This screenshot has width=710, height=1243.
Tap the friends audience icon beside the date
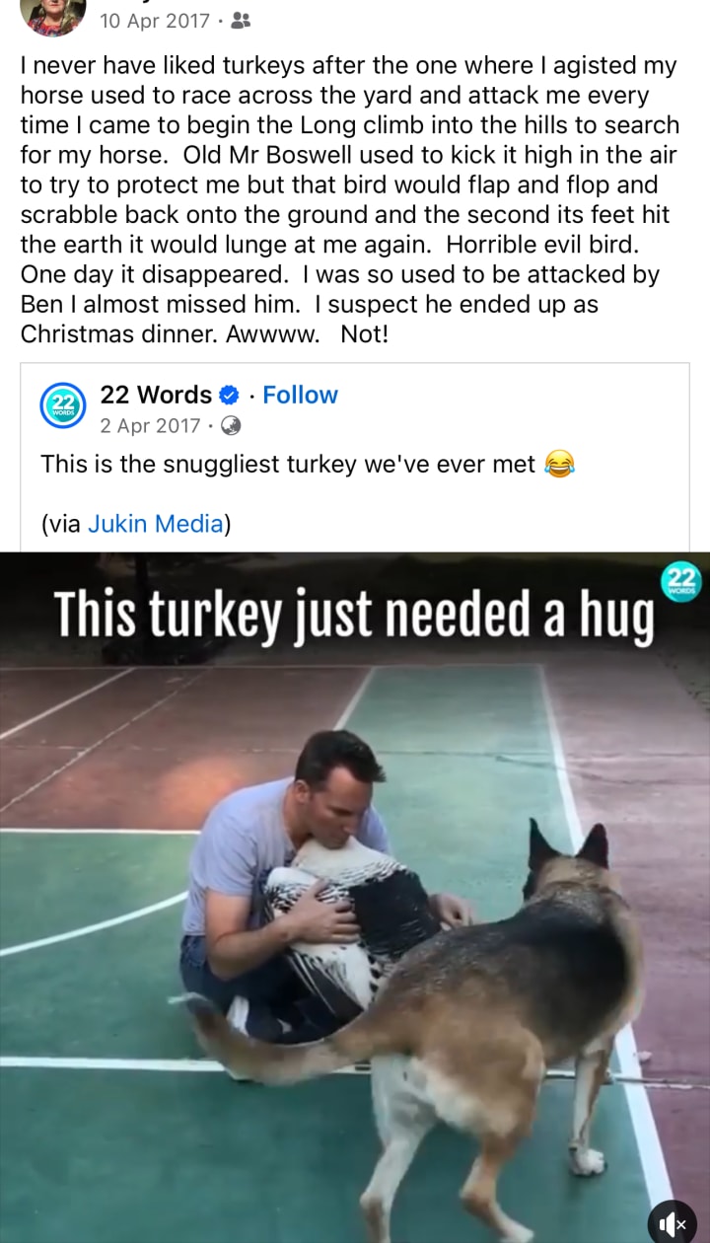[239, 21]
